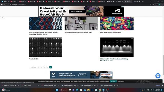Go back using browser back arrow

(2, 5)
